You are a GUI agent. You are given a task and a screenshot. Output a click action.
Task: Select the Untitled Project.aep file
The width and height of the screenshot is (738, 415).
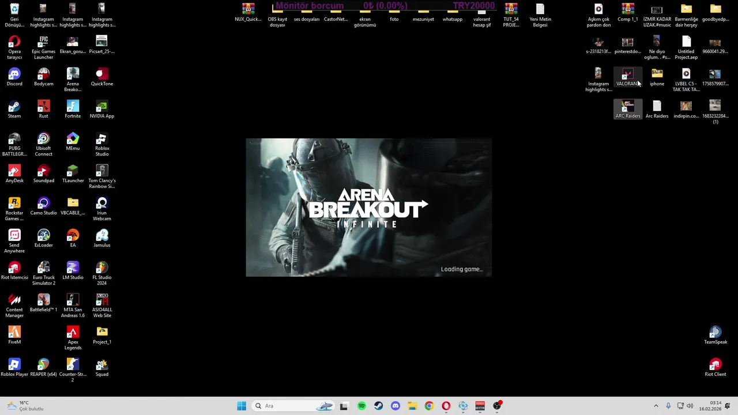(x=686, y=47)
